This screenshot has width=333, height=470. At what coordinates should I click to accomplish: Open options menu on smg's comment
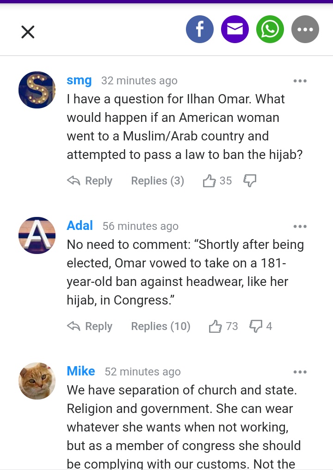coord(300,81)
